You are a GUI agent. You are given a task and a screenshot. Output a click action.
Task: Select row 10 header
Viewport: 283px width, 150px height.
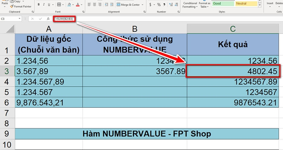pyautogui.click(x=7, y=144)
